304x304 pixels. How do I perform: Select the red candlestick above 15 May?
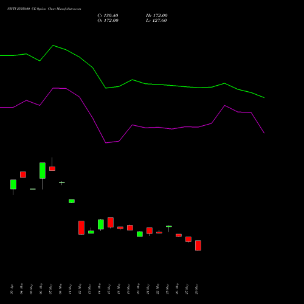pos(111,223)
